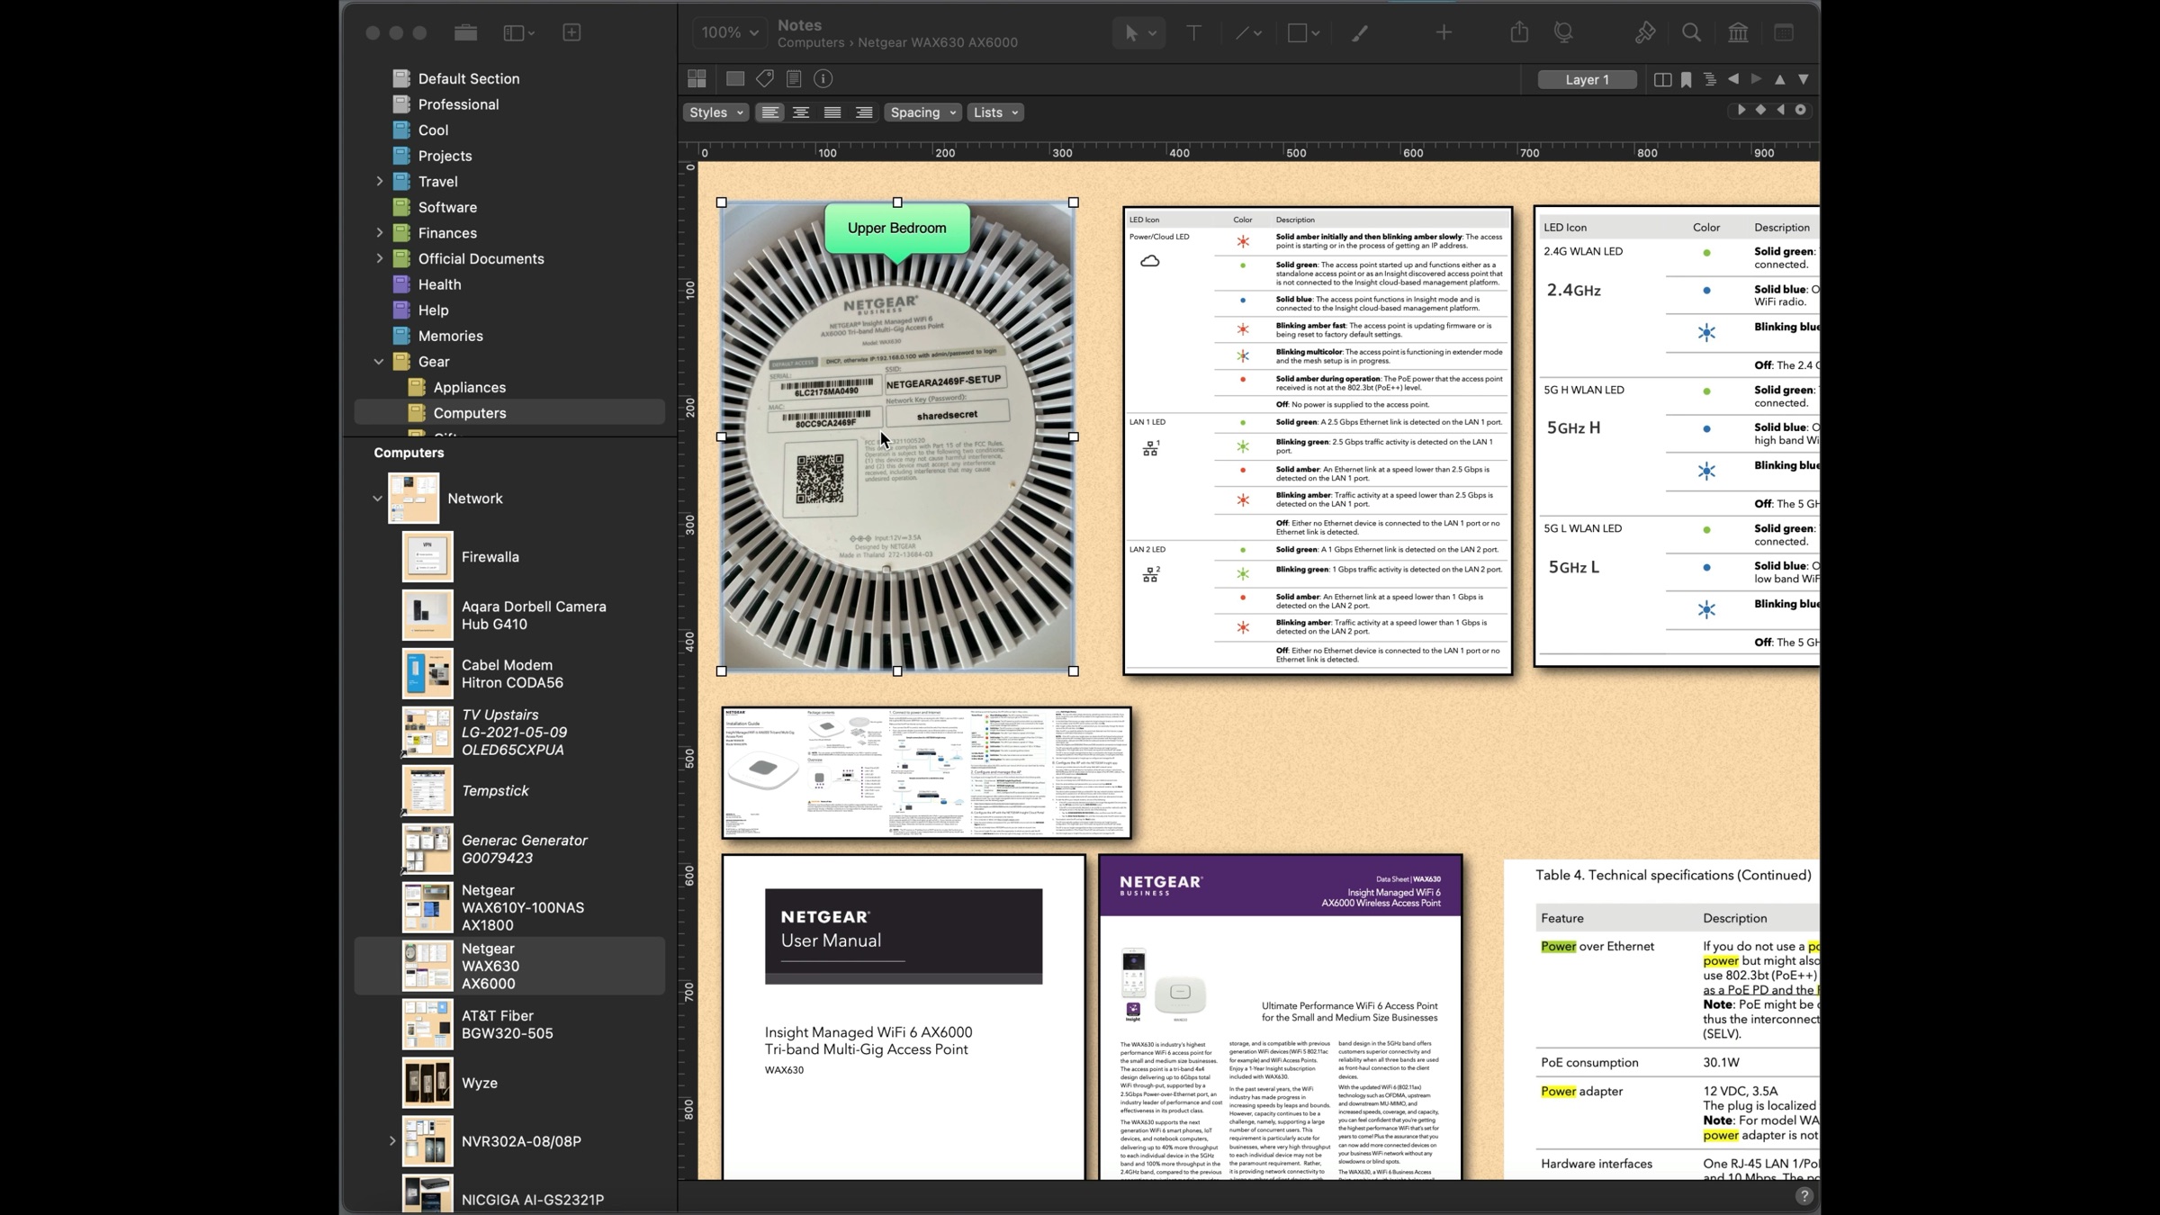Open the help question mark button
The image size is (2160, 1215).
click(x=1804, y=1195)
